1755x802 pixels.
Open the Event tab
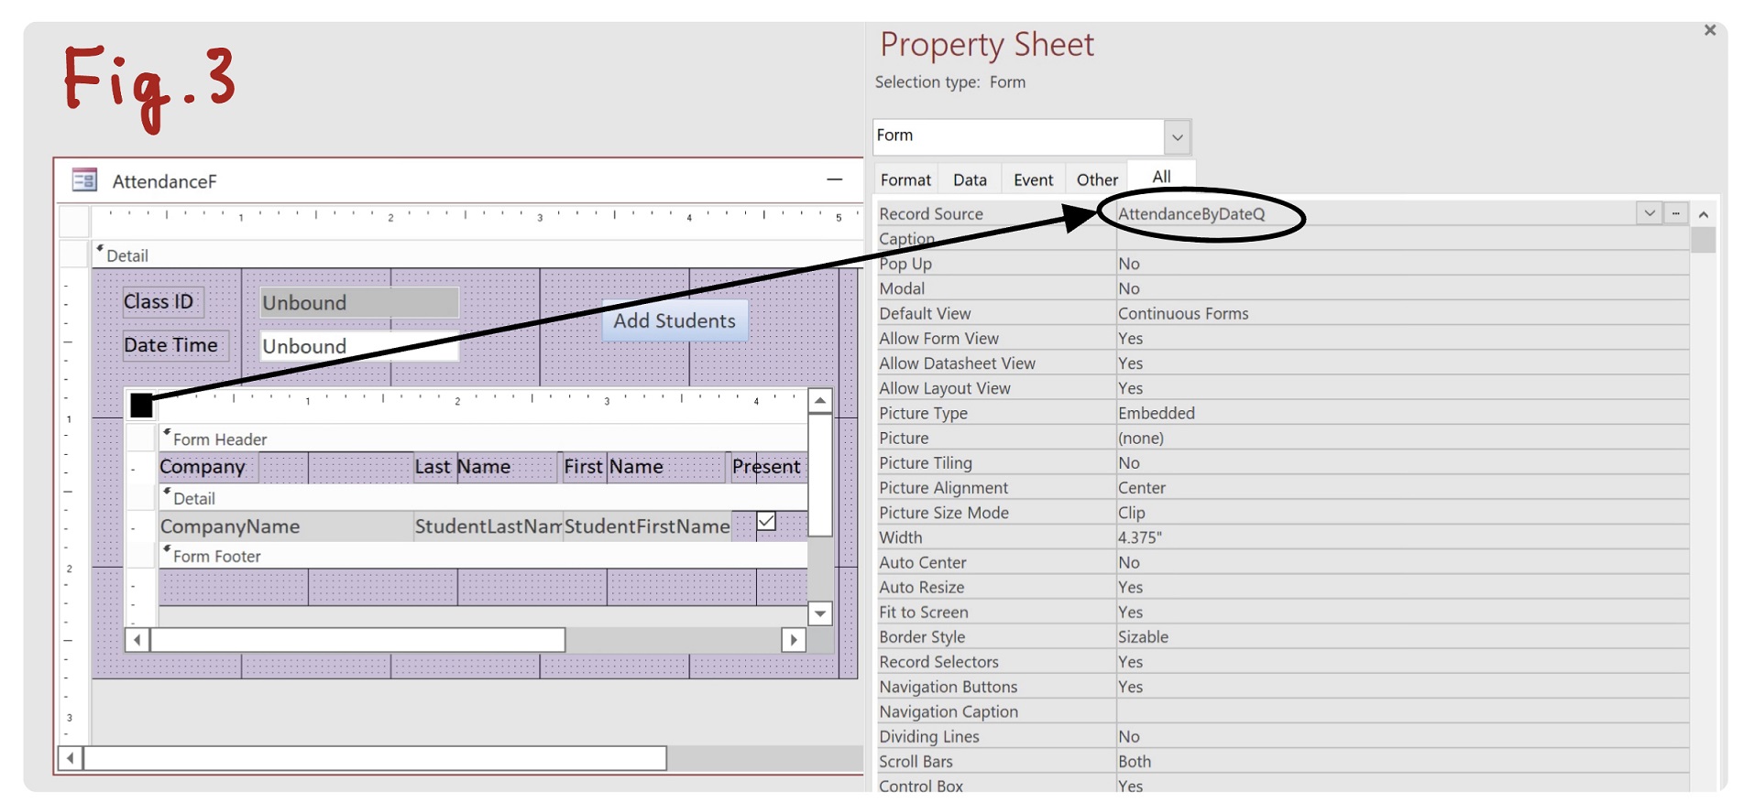coord(1033,180)
